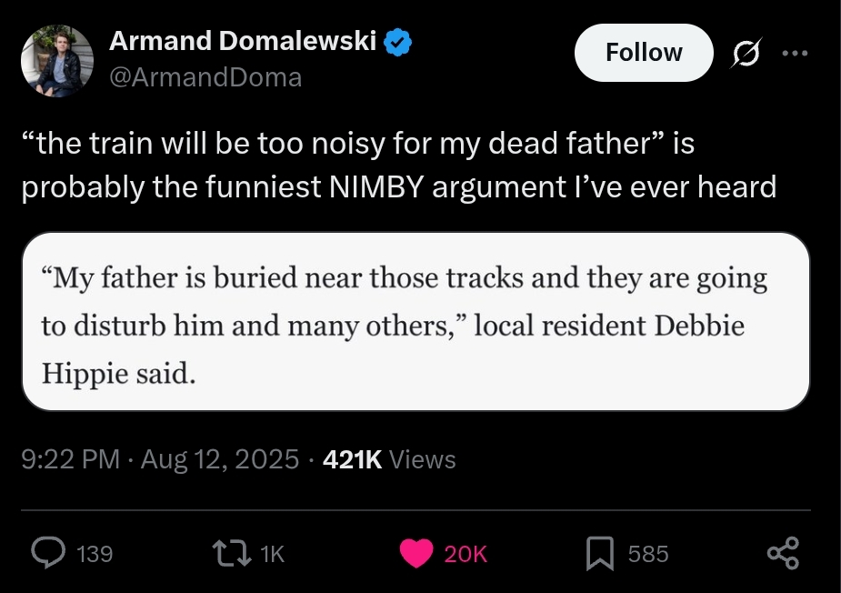Follow Armand Domalewski
The image size is (841, 593).
644,53
